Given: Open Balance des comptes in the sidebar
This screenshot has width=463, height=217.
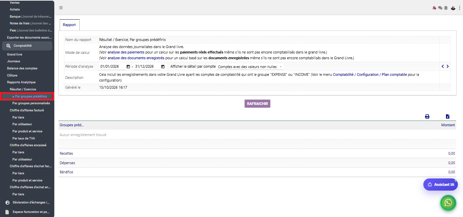Looking at the screenshot, I should tap(22, 68).
